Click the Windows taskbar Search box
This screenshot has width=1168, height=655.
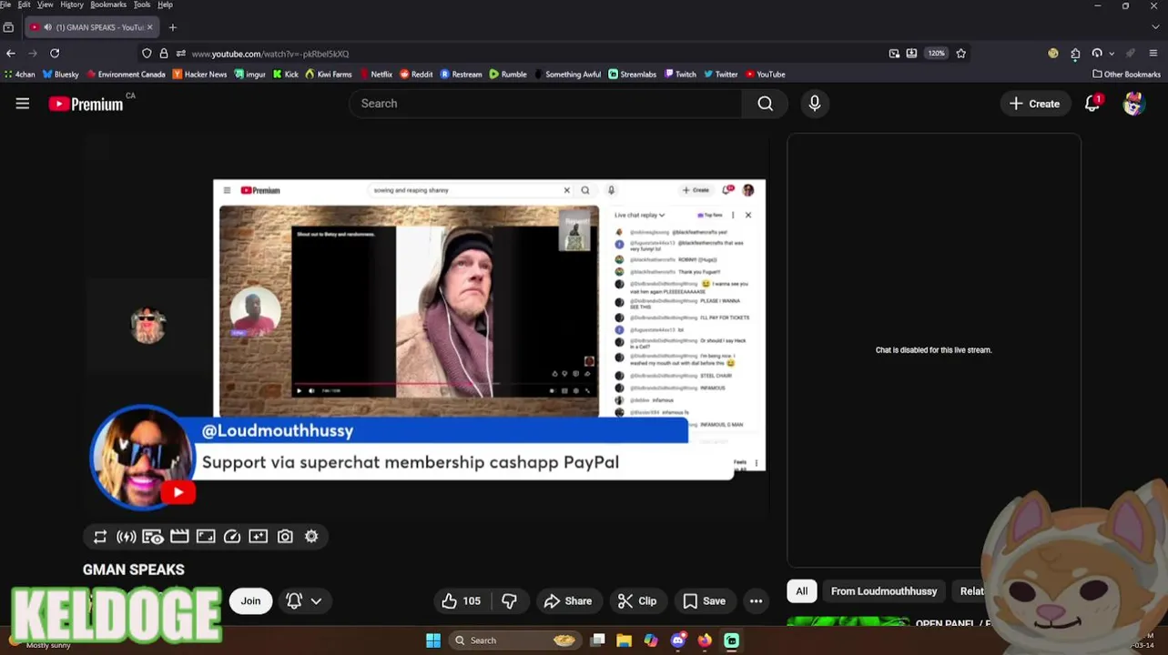coord(515,640)
